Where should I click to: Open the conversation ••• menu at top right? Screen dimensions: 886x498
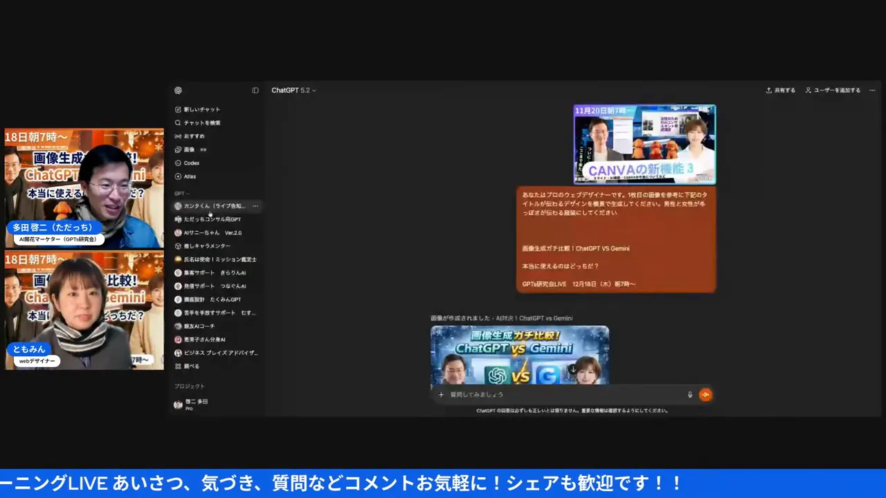tap(872, 90)
